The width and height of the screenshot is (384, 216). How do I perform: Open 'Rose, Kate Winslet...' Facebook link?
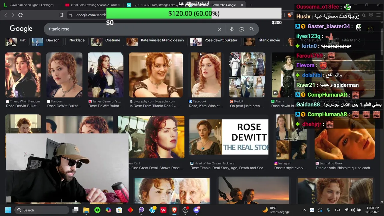(x=206, y=106)
